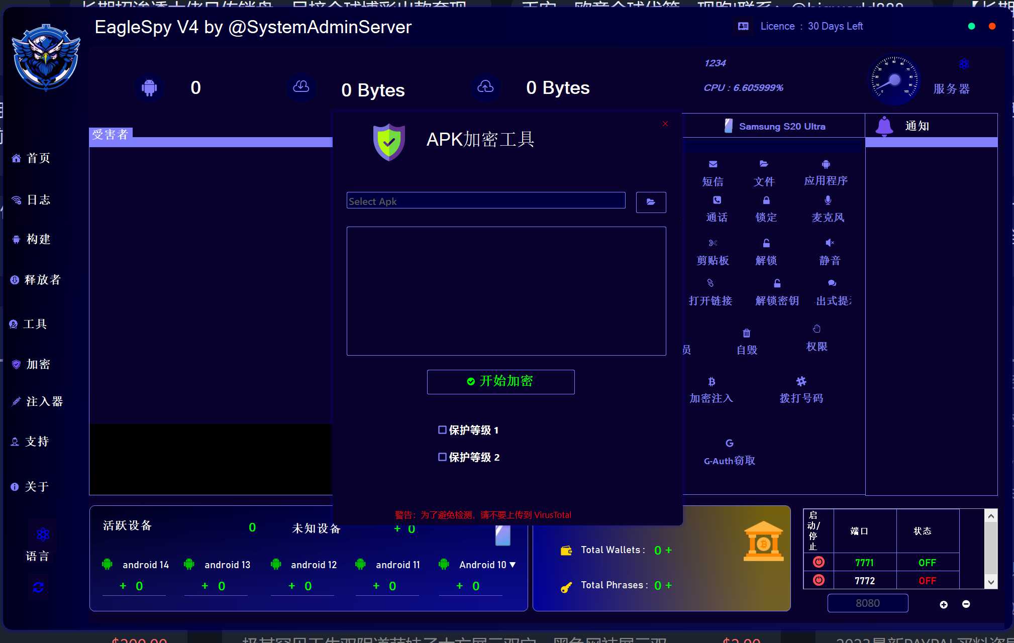The height and width of the screenshot is (643, 1014).
Task: Click the Android robot counter icon
Action: [149, 88]
